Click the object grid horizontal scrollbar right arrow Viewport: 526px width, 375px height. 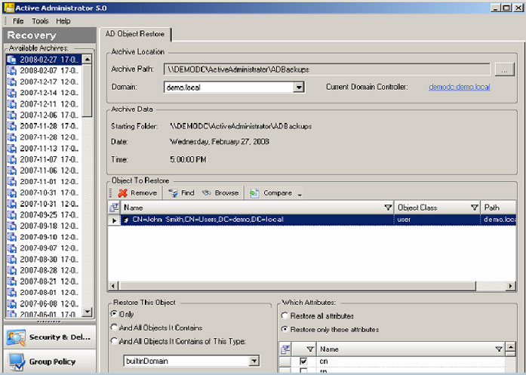pos(511,286)
